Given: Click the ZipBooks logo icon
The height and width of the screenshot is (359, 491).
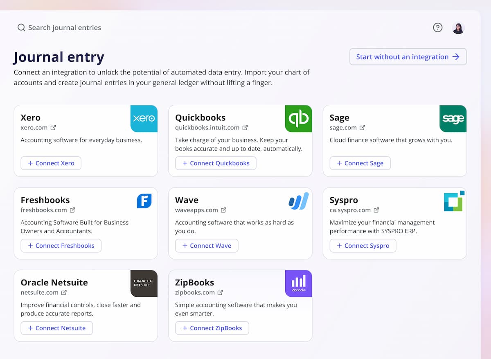Looking at the screenshot, I should pyautogui.click(x=298, y=283).
